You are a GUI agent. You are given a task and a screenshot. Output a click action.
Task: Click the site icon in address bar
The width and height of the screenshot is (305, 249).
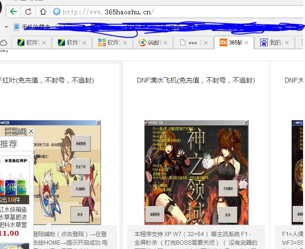point(57,11)
